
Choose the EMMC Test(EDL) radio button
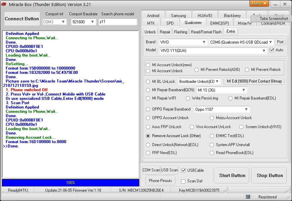[212, 136]
